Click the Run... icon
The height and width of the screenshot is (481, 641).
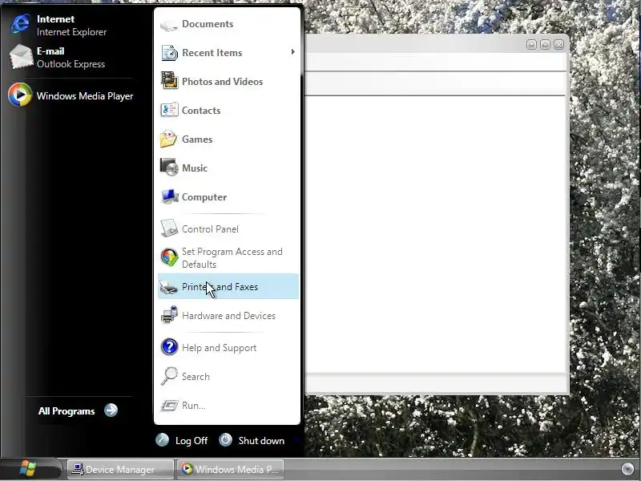click(169, 406)
